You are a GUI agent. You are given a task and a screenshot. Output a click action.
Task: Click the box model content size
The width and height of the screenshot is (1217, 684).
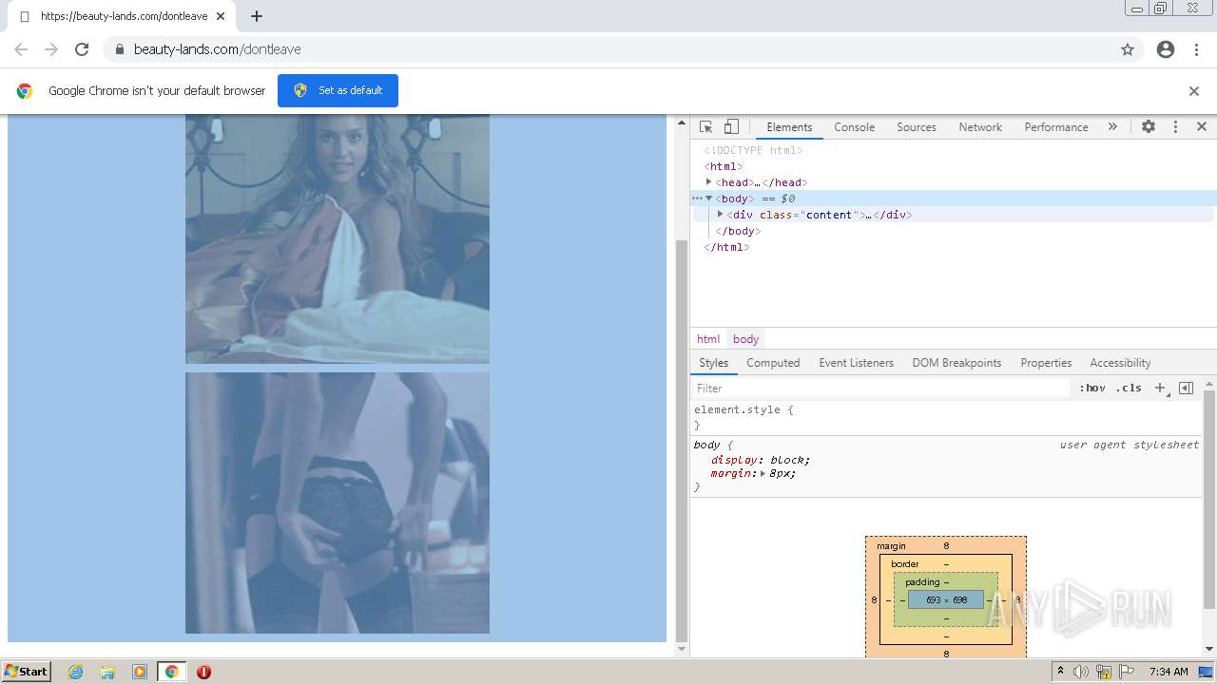point(946,599)
